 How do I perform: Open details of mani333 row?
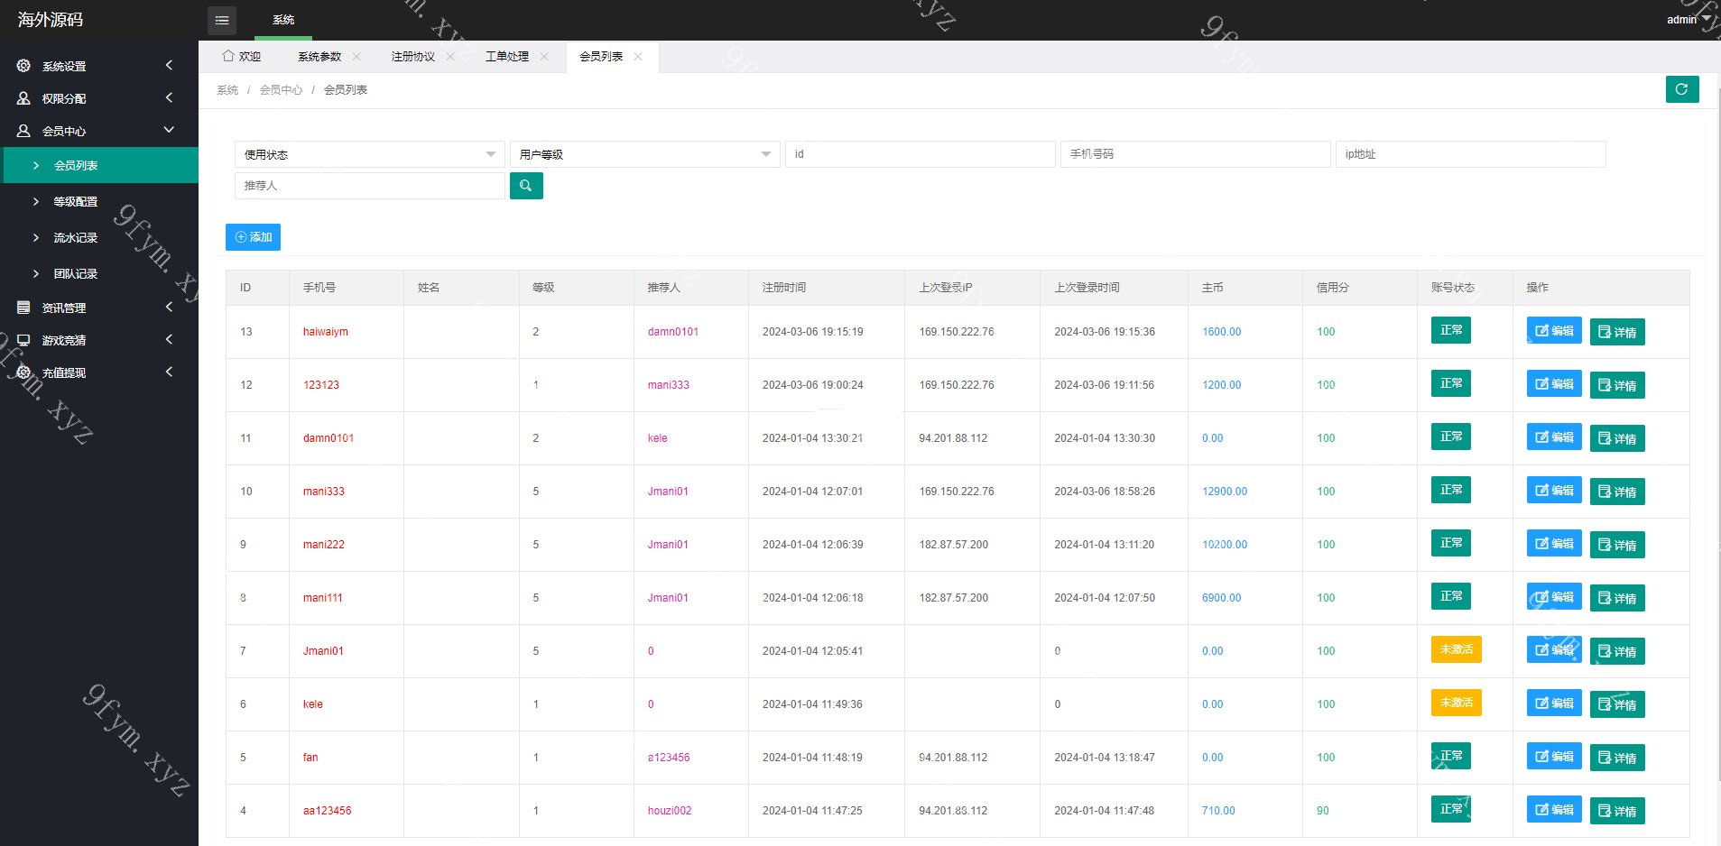[x=1617, y=492]
